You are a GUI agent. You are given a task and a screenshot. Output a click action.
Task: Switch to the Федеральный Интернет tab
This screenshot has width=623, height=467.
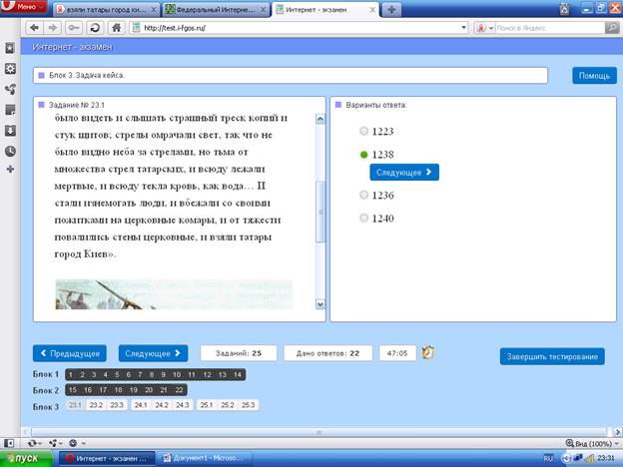pos(216,10)
